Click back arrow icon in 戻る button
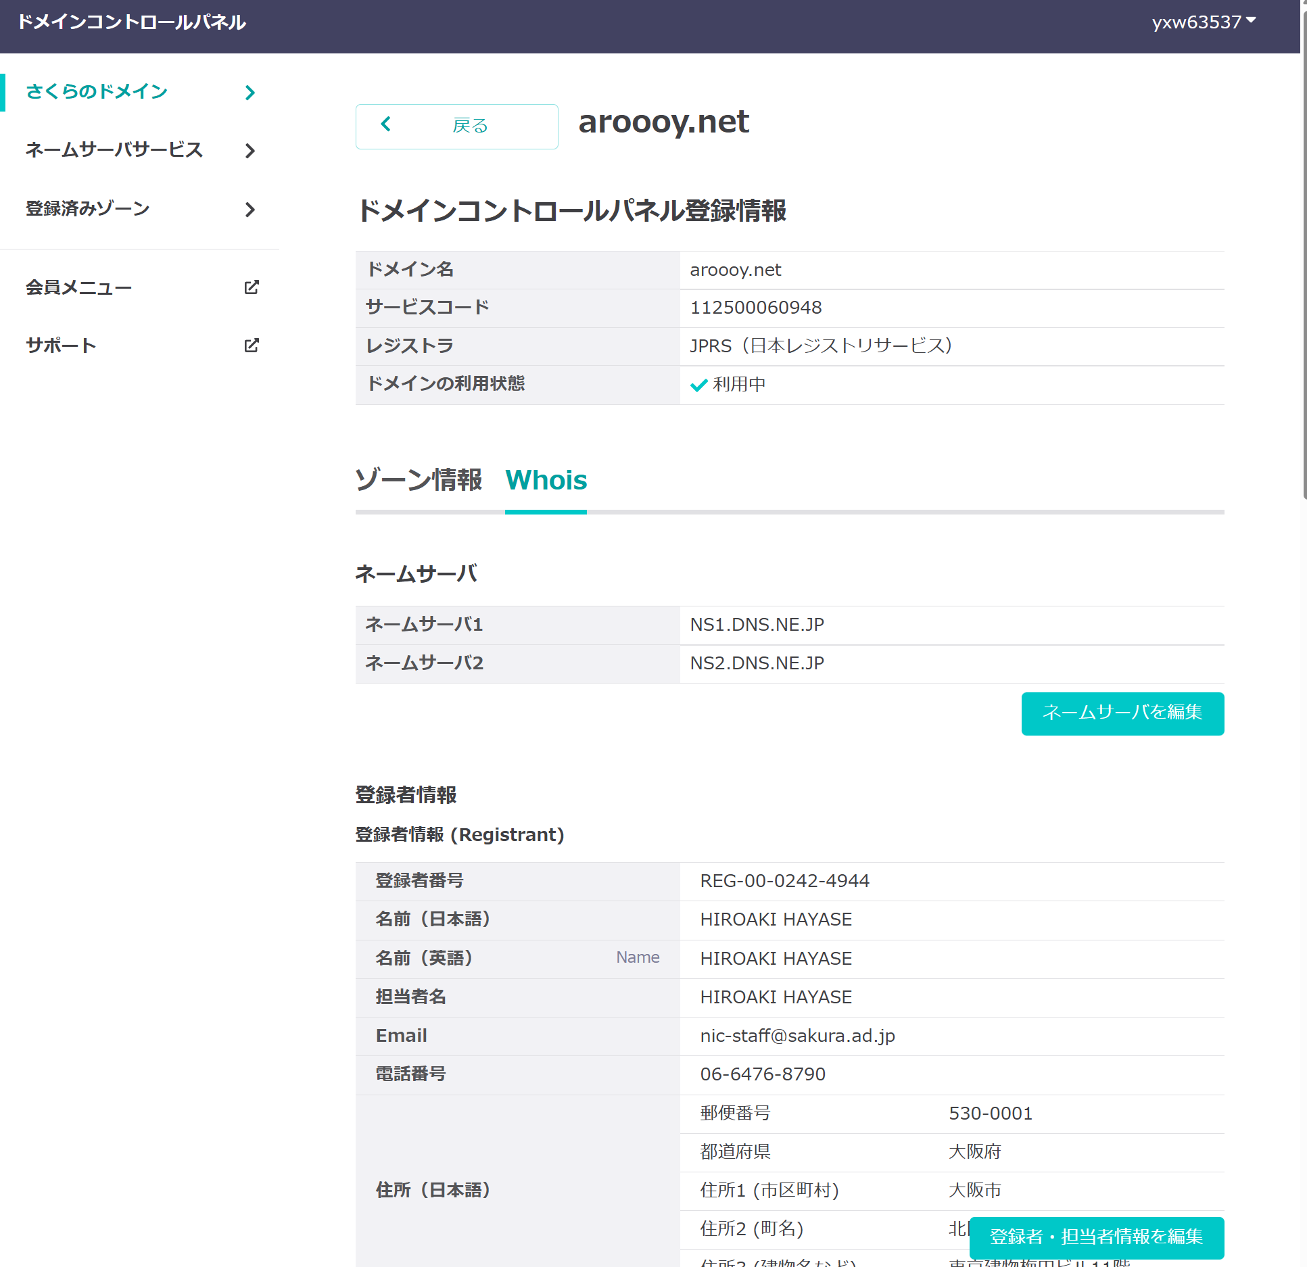The height and width of the screenshot is (1267, 1307). point(386,124)
